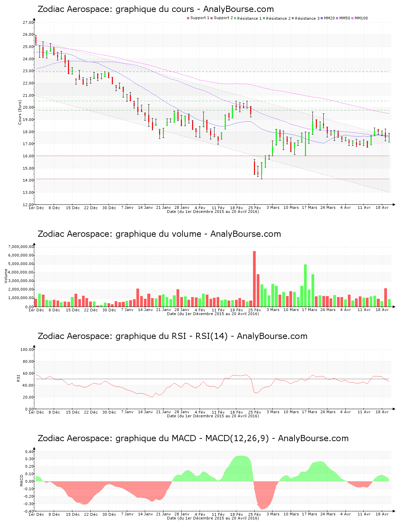The image size is (408, 528).
Task: Click the Support 2 legend swatch
Action: coord(211,18)
